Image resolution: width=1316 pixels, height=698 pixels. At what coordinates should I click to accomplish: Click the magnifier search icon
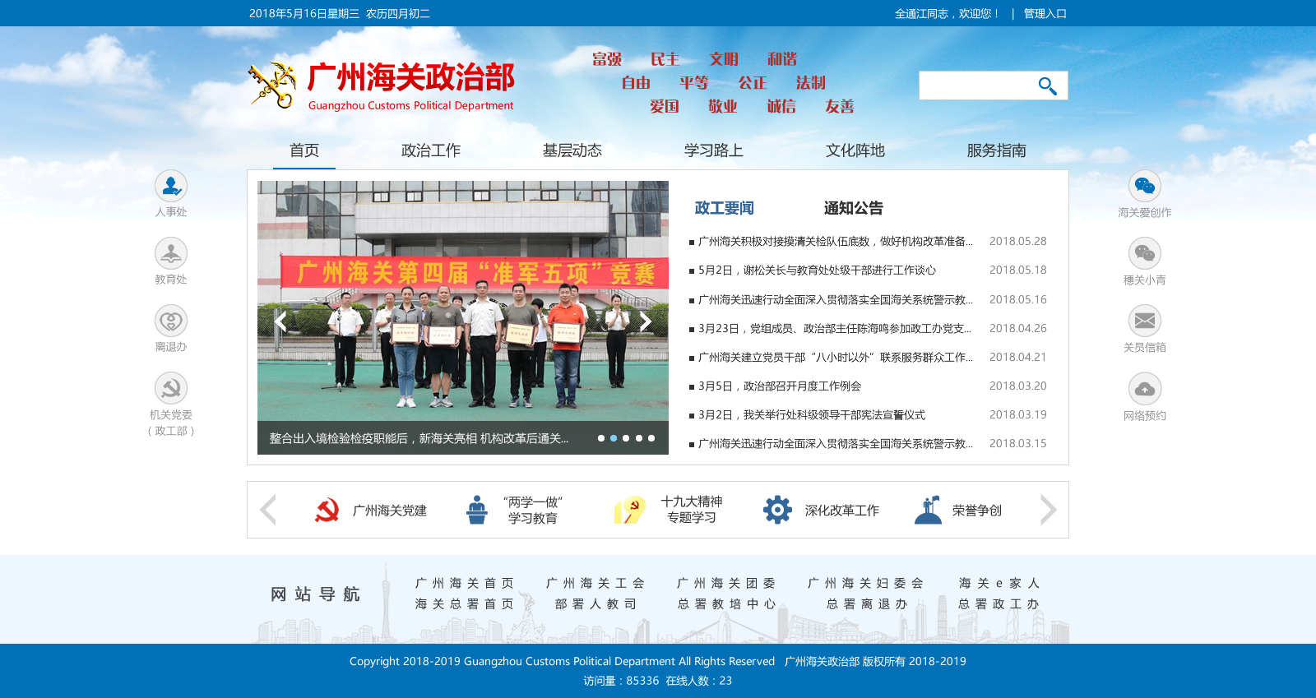[1047, 86]
